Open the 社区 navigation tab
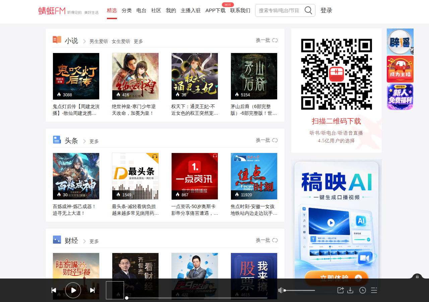 coord(156,10)
